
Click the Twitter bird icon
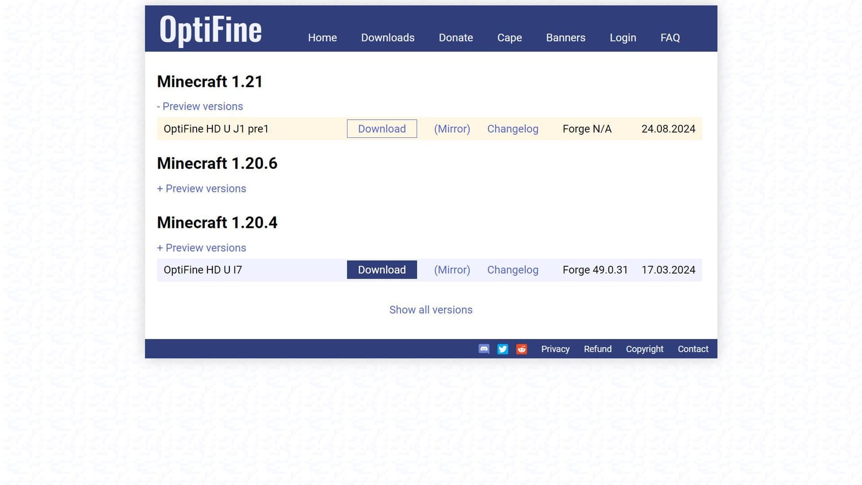click(x=502, y=349)
